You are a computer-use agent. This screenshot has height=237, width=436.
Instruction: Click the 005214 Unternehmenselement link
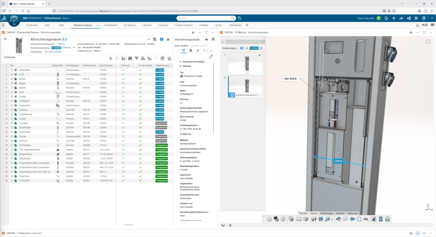pyautogui.click(x=61, y=44)
